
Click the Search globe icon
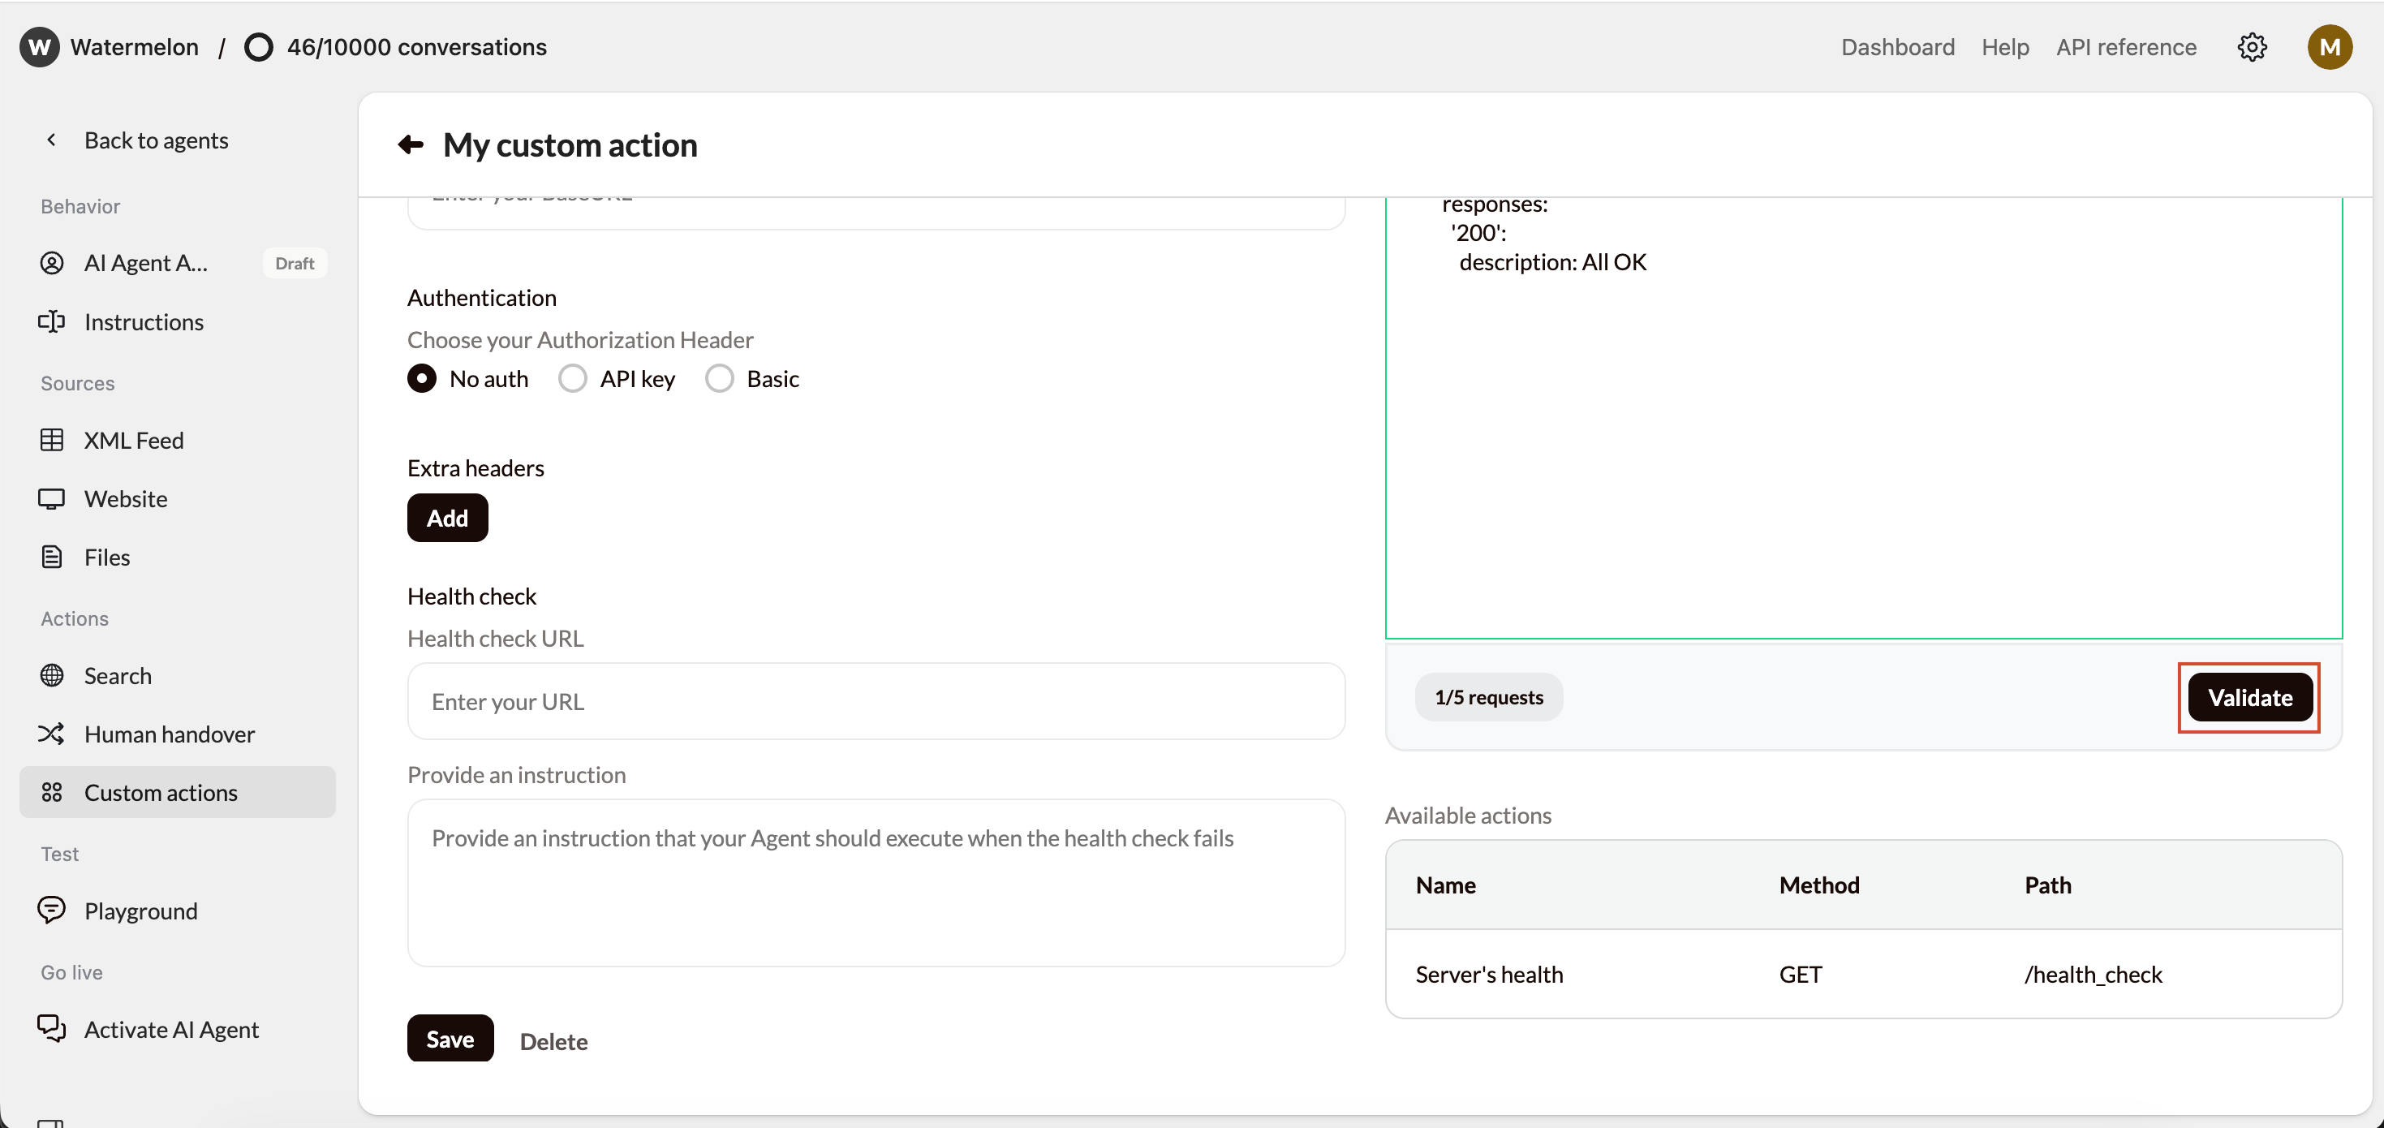pos(52,675)
